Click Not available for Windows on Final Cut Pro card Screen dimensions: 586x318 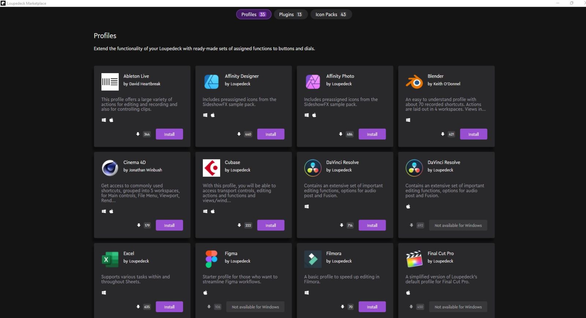tap(458, 307)
